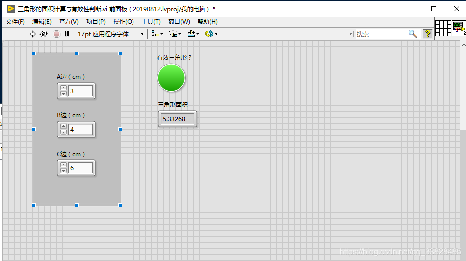The width and height of the screenshot is (466, 261).
Task: Increment the B边 value
Action: pos(63,126)
